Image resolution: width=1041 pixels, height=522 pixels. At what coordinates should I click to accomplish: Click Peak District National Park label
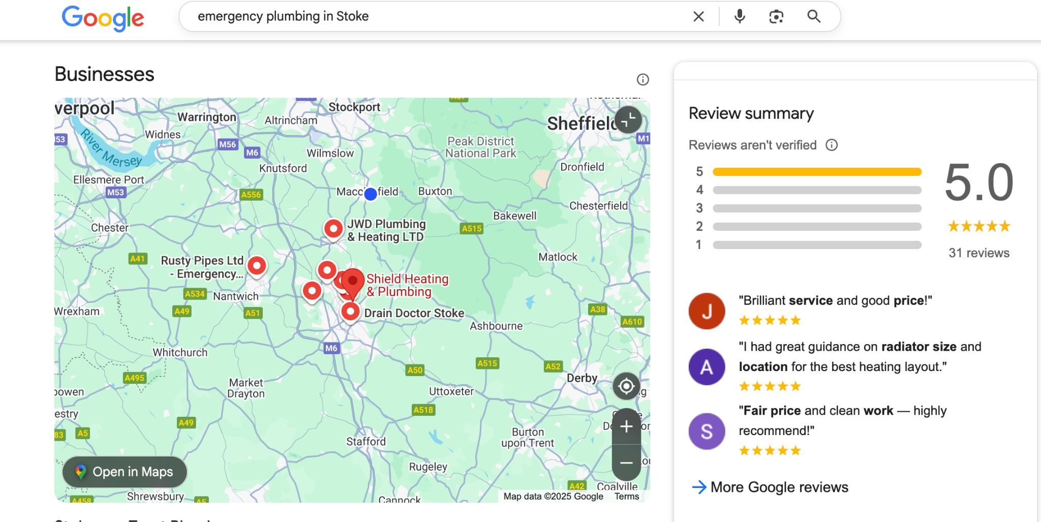(x=481, y=147)
